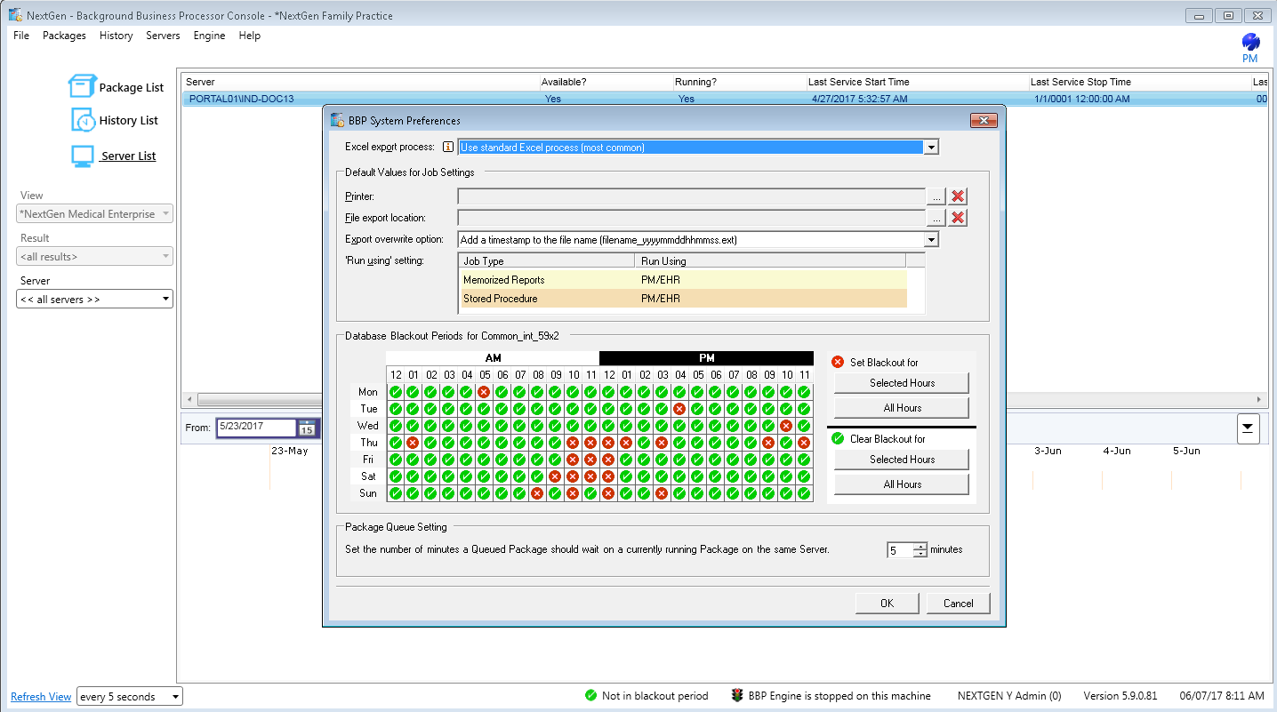The width and height of the screenshot is (1277, 712).
Task: Click OK in BBP System Preferences
Action: (x=887, y=604)
